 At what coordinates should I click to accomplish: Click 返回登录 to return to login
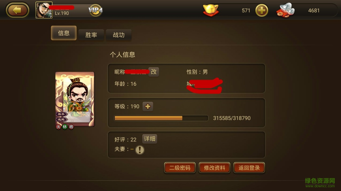249,168
